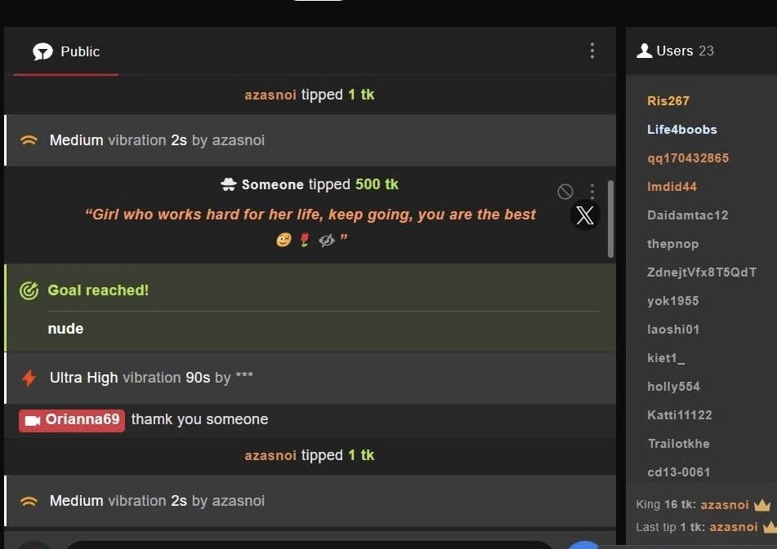The height and width of the screenshot is (549, 777).
Task: Click the crown icon beside King azasnoi
Action: coord(762,505)
